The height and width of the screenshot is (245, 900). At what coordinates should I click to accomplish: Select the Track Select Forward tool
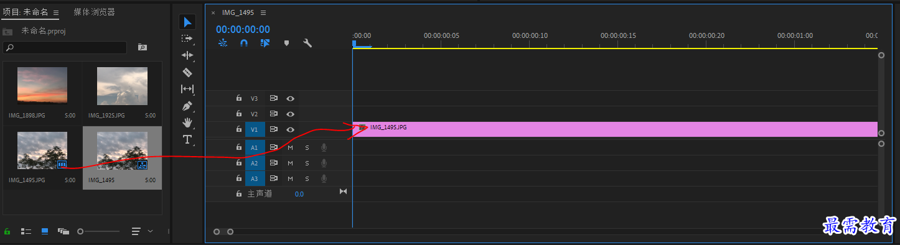(x=187, y=39)
